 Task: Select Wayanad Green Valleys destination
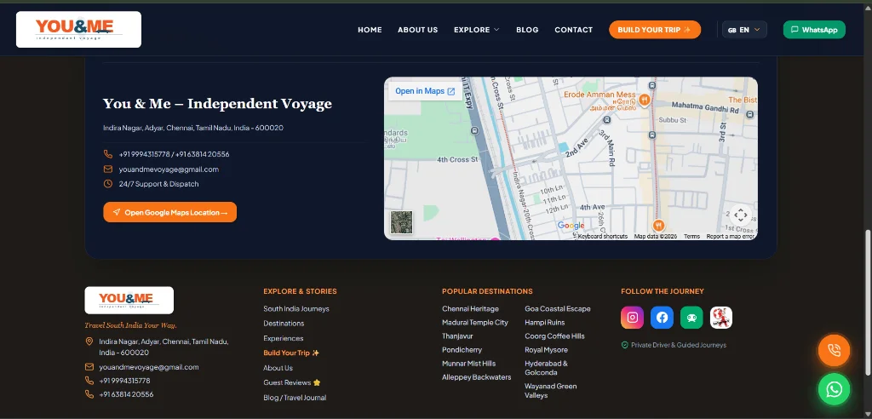click(x=551, y=391)
